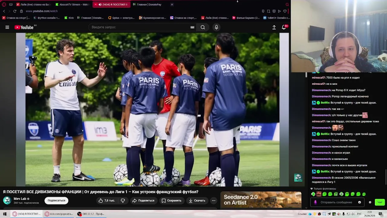Viewport: 387px width, 218px height.
Task: Switch to Главная | DonatePay tab
Action: click(147, 5)
